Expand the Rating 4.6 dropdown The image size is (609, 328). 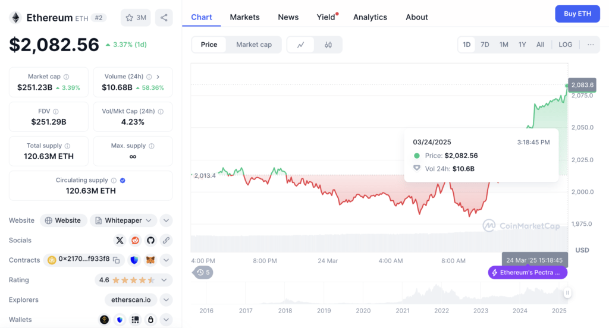pyautogui.click(x=134, y=280)
